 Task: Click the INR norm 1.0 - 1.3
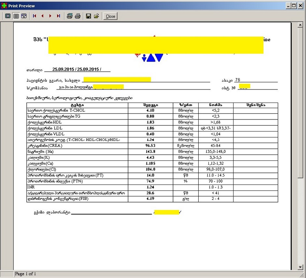pos(216,187)
